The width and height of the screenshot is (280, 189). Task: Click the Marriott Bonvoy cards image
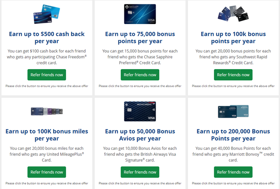coord(233,111)
